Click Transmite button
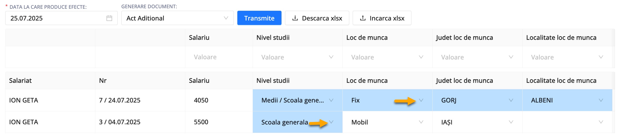Screen dimensions: 625x139 259,18
